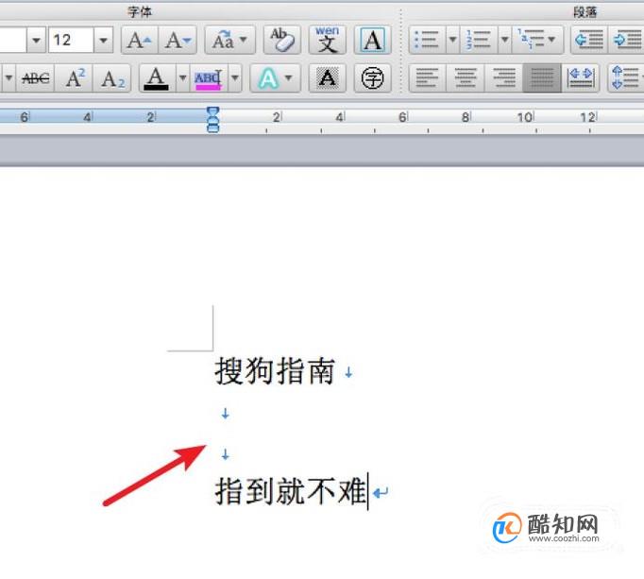Click the Enclose Characters circled icon
Image resolution: width=644 pixels, height=579 pixels.
372,77
